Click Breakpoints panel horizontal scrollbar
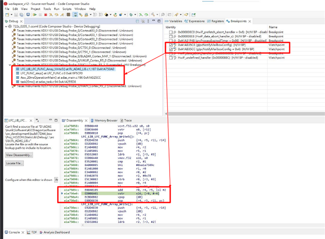This screenshot has width=325, height=239. (246, 114)
